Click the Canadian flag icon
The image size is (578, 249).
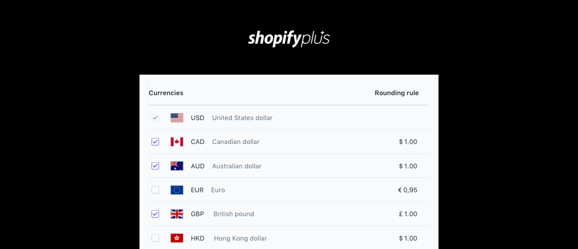pos(177,142)
